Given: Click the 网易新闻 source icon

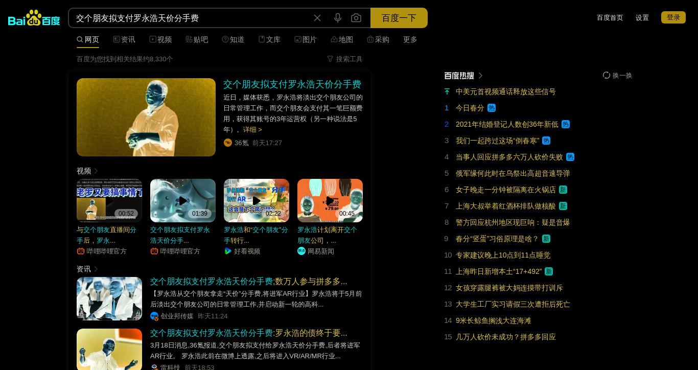Looking at the screenshot, I should pyautogui.click(x=301, y=251).
